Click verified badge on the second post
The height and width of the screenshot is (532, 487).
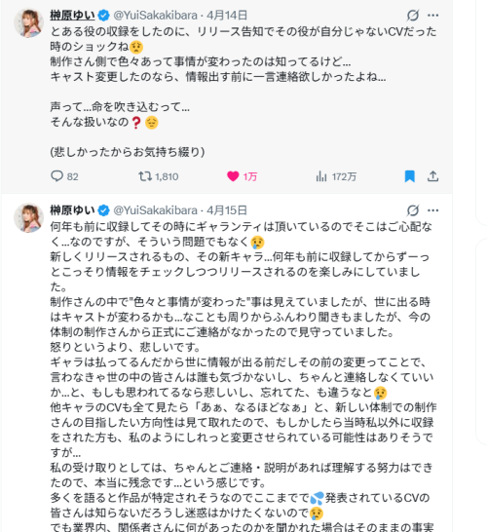(104, 210)
